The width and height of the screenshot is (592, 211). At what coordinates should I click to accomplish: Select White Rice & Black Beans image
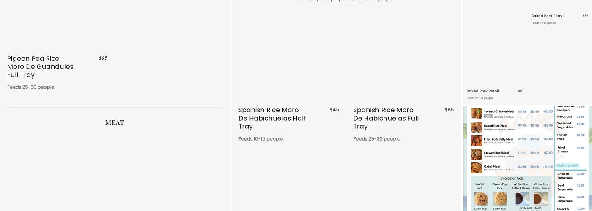[522, 198]
